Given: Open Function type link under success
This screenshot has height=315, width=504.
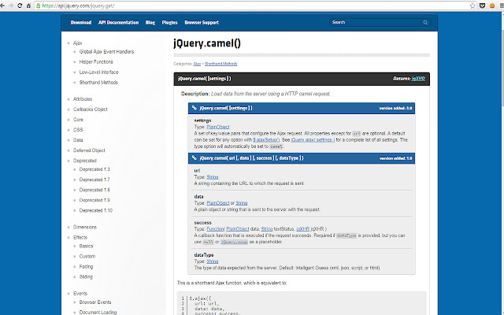Looking at the screenshot, I should 215,229.
